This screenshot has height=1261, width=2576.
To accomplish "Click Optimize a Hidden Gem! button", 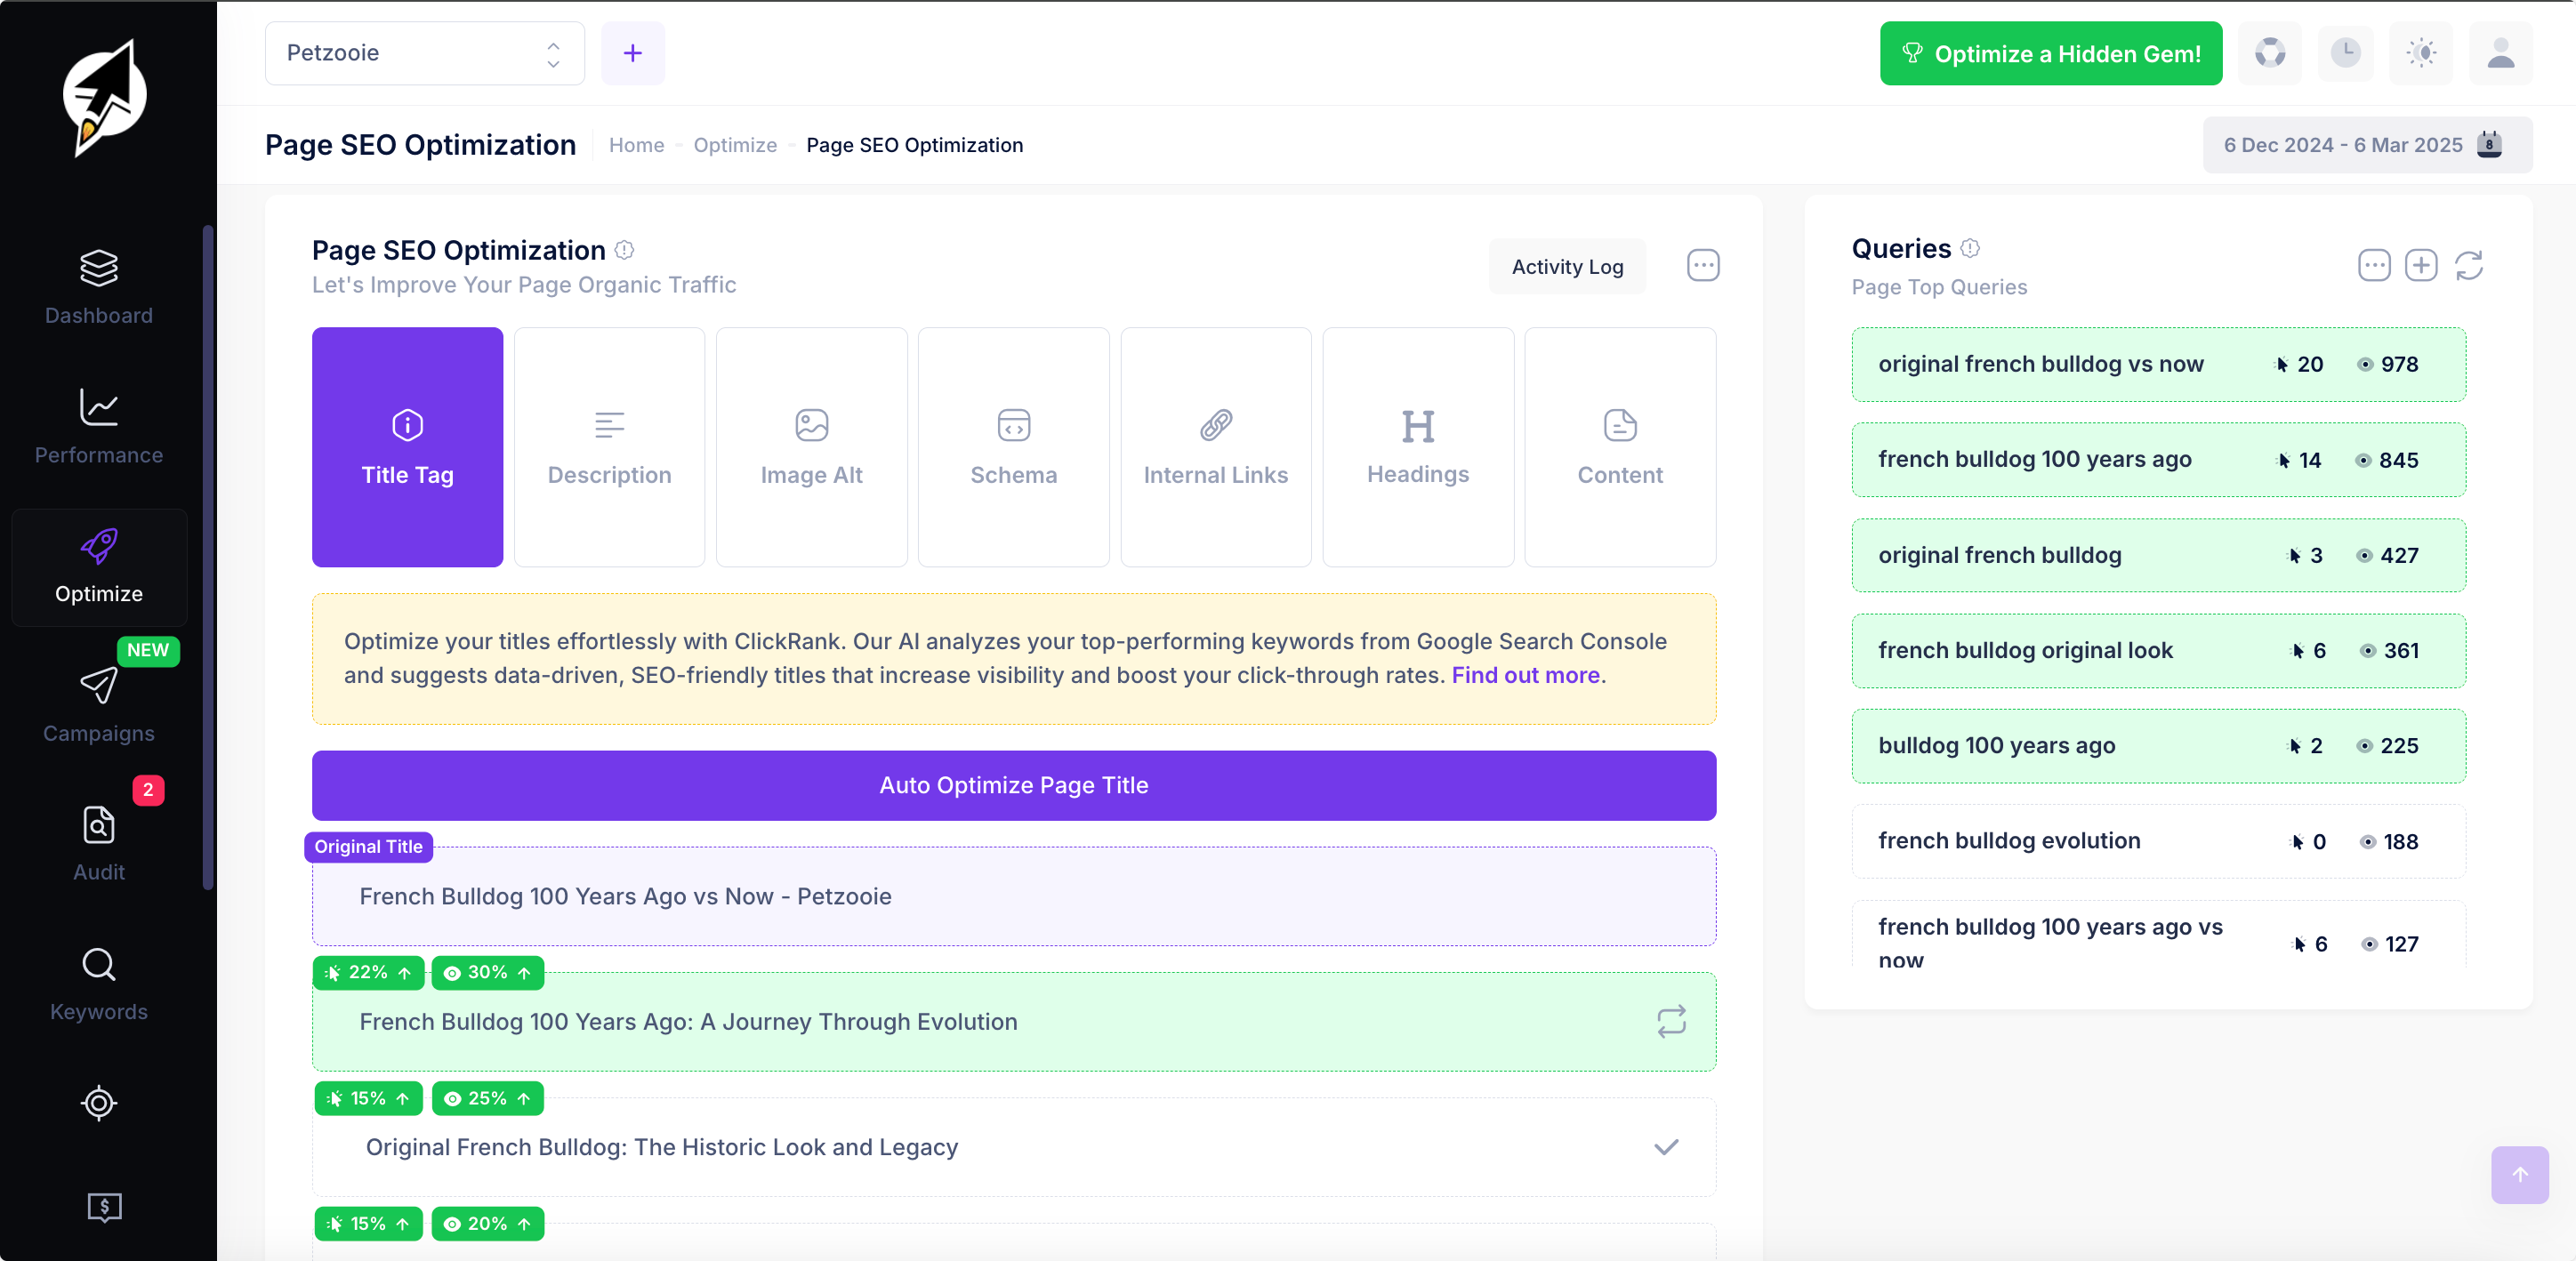I will click(x=2051, y=53).
